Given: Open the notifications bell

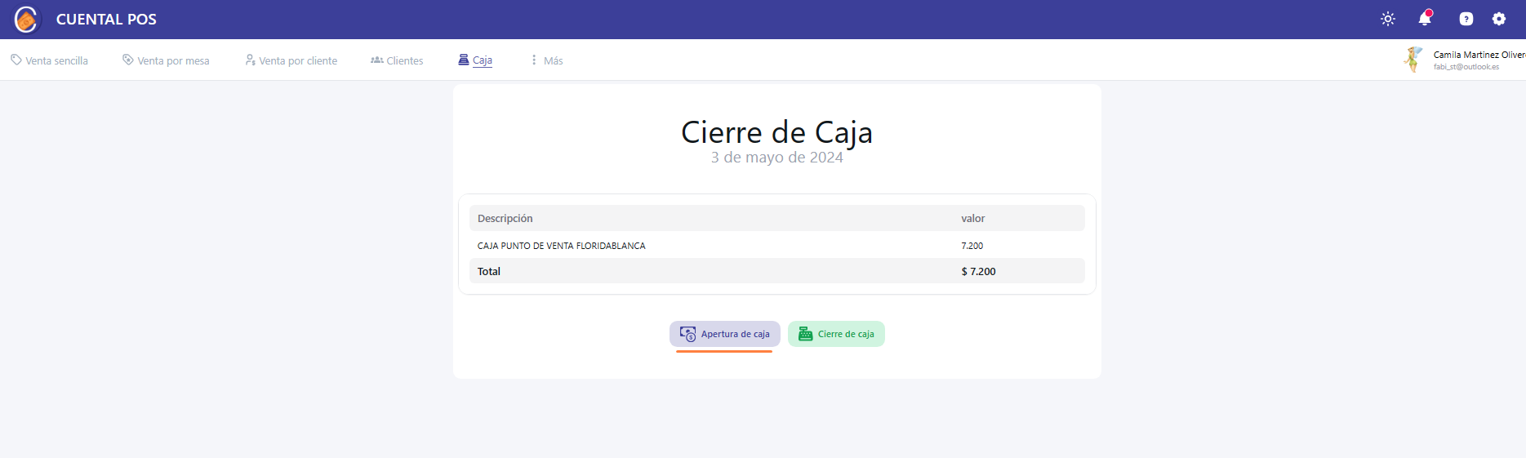Looking at the screenshot, I should click(x=1425, y=19).
